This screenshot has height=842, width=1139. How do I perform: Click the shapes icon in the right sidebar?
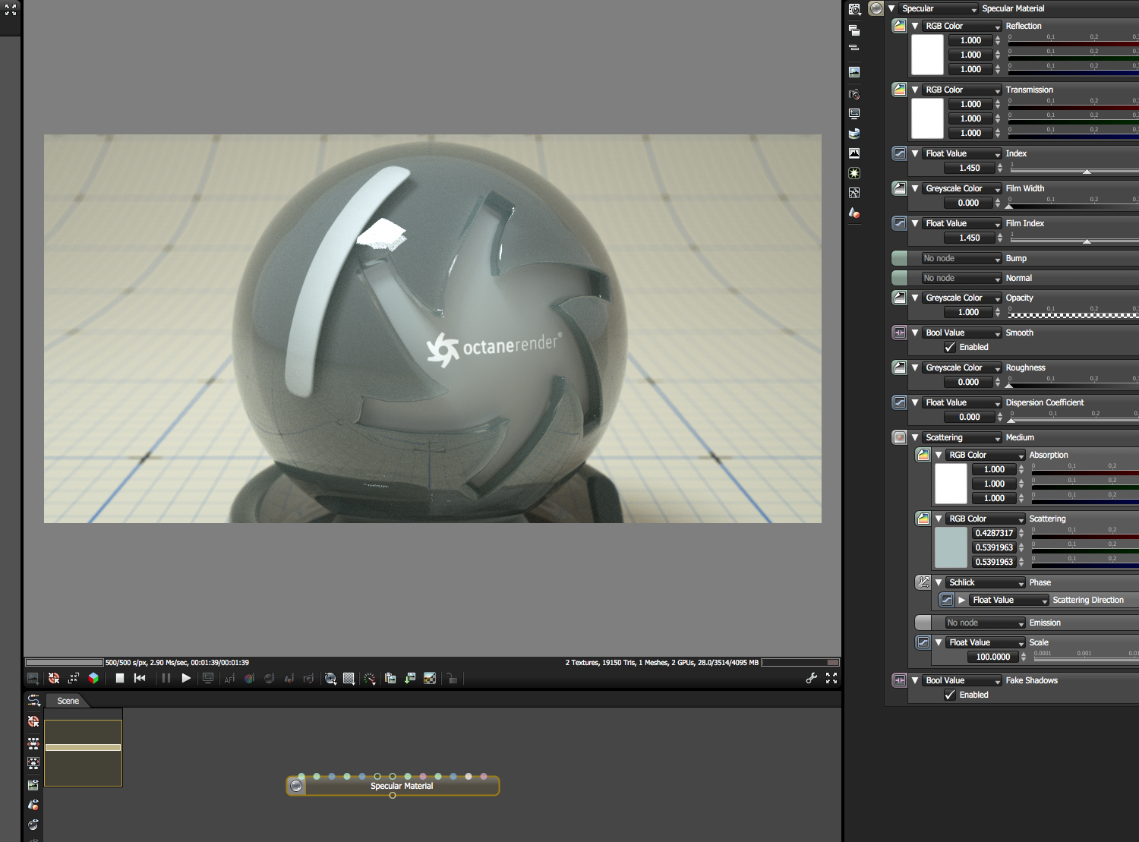[854, 213]
